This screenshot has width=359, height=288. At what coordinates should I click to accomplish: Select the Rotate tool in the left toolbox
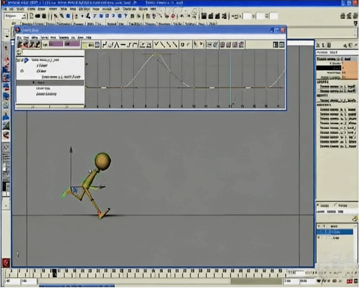click(6, 78)
